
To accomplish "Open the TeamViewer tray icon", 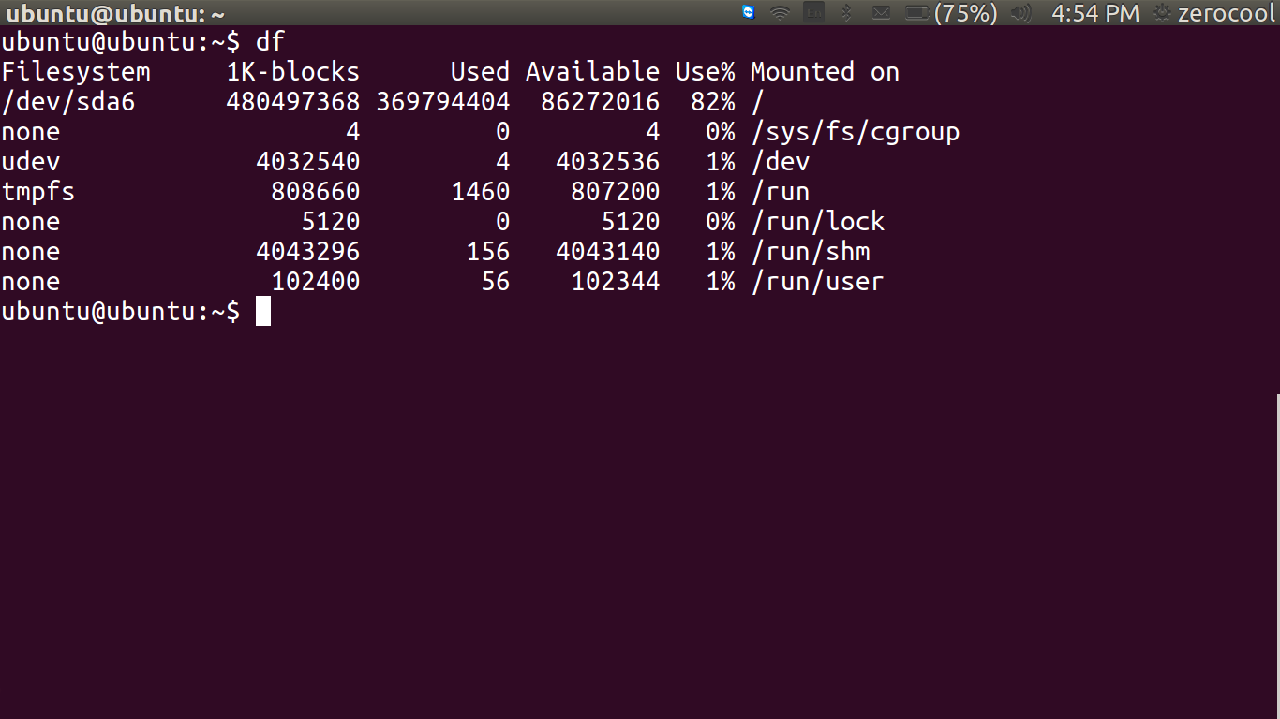I will click(x=748, y=12).
